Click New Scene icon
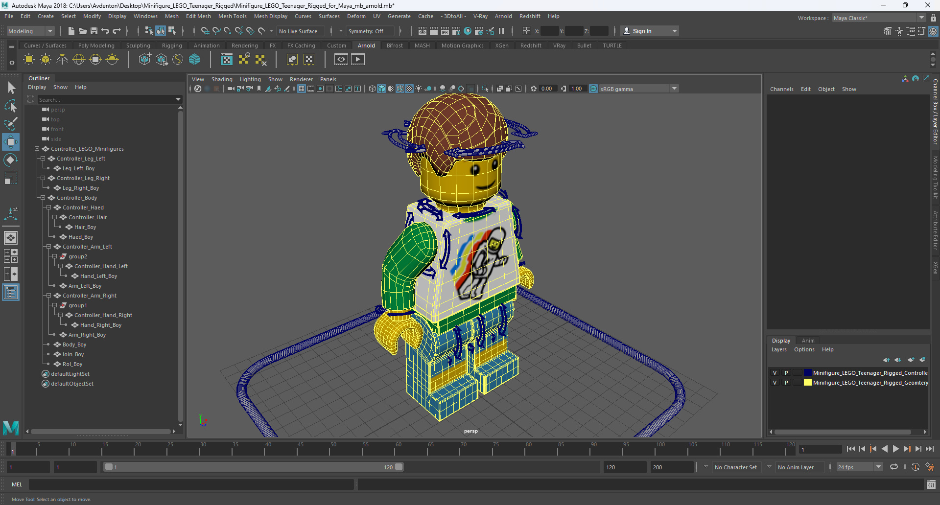This screenshot has width=940, height=505. click(x=71, y=31)
